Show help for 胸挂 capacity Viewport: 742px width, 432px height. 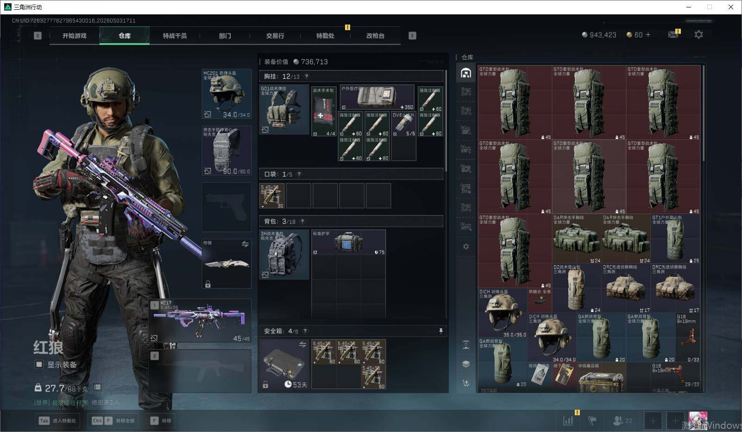pos(306,76)
